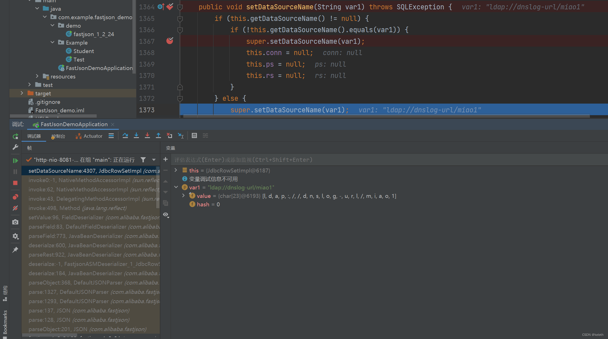This screenshot has height=339, width=608.
Task: Open the Actuator tab
Action: tap(89, 136)
